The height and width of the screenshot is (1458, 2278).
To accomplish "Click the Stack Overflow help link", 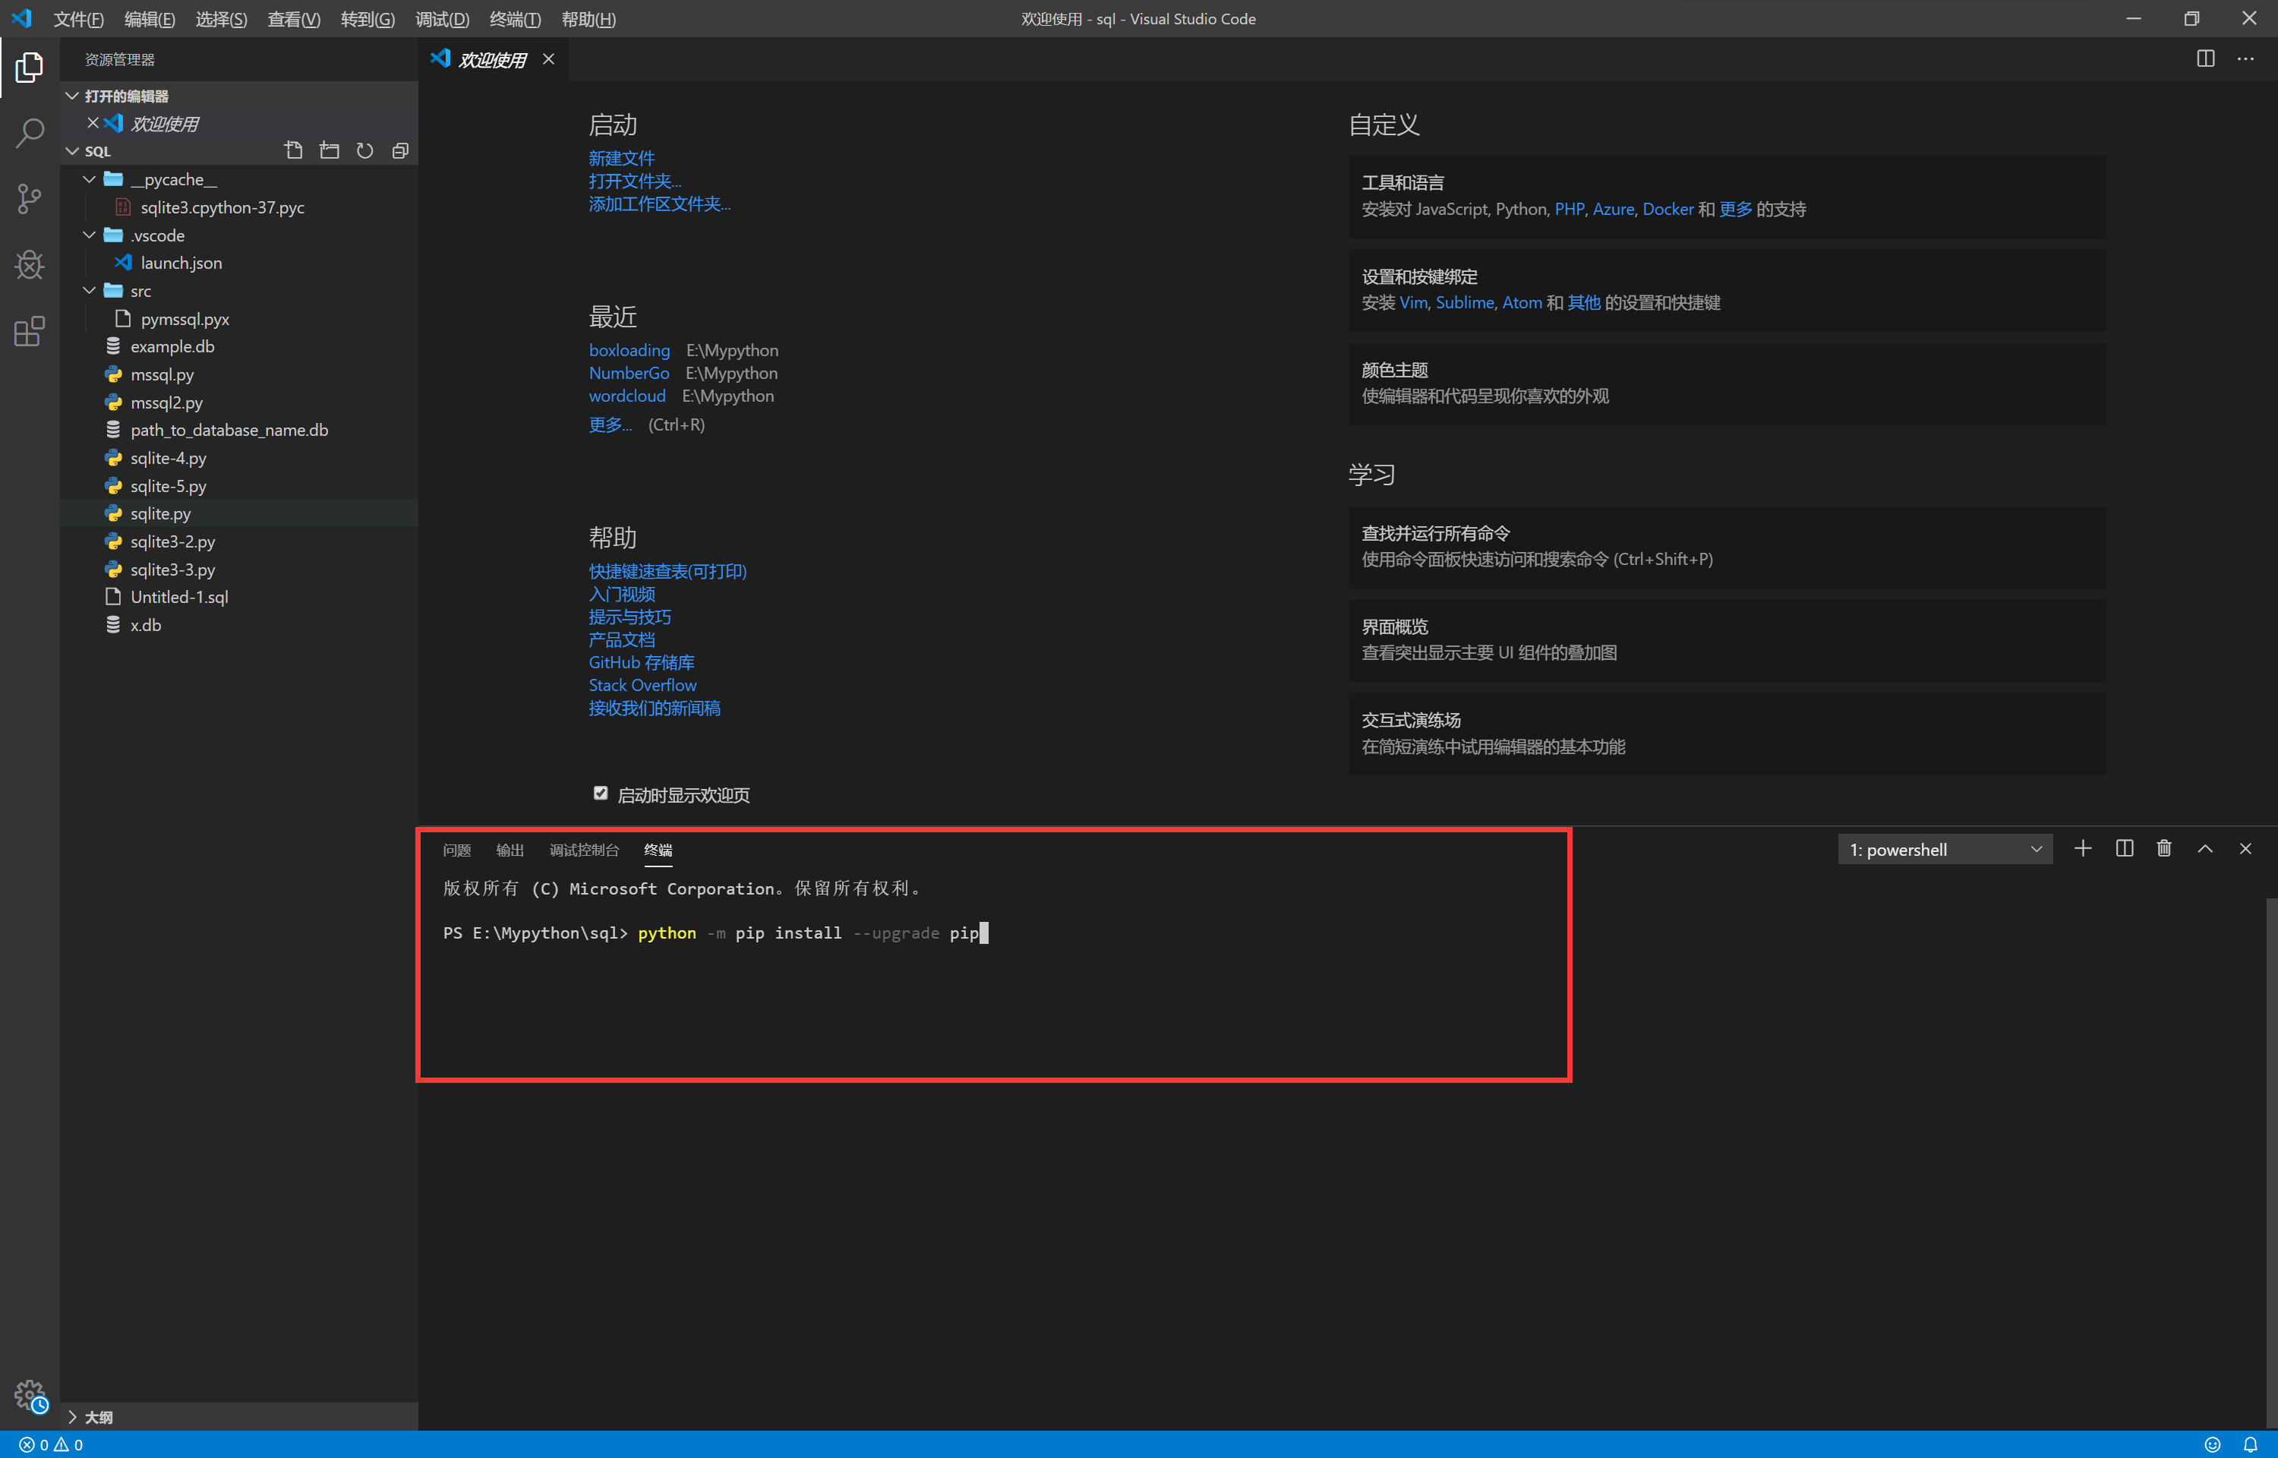I will [642, 684].
